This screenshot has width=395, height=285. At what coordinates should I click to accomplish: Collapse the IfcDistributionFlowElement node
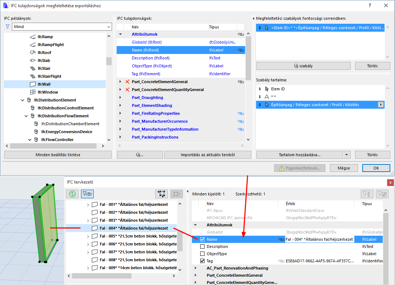[26, 116]
